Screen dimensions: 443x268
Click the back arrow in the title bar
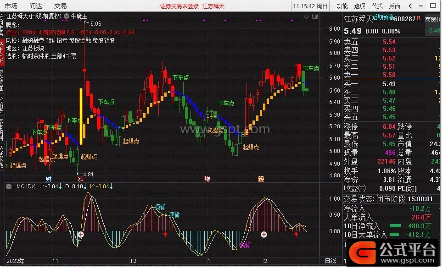click(x=410, y=5)
